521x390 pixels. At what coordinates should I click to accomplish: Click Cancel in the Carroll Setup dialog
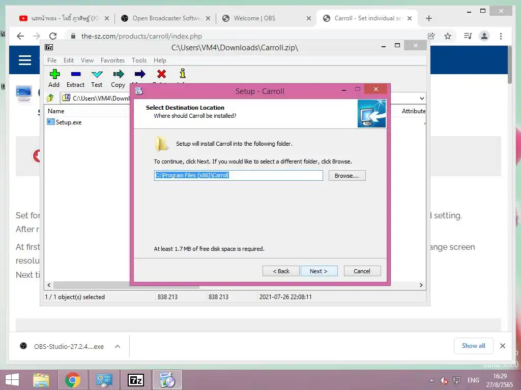coord(362,271)
